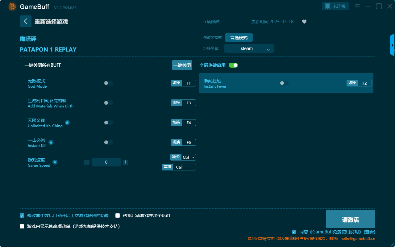Image resolution: width=395 pixels, height=247 pixels.
Task: Toggle God Mode switch on
Action: [x=108, y=83]
